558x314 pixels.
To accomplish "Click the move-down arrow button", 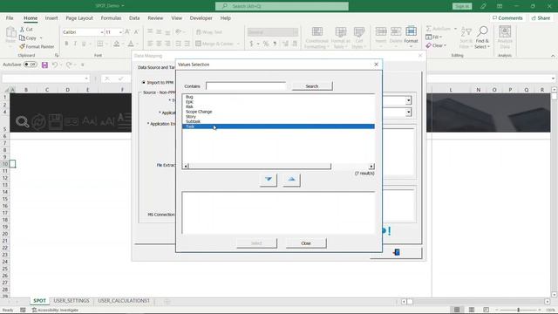I will point(269,180).
